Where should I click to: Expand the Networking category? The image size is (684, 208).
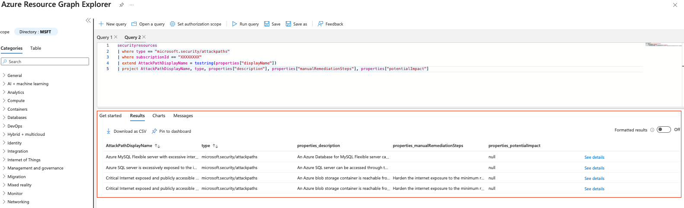(4, 202)
